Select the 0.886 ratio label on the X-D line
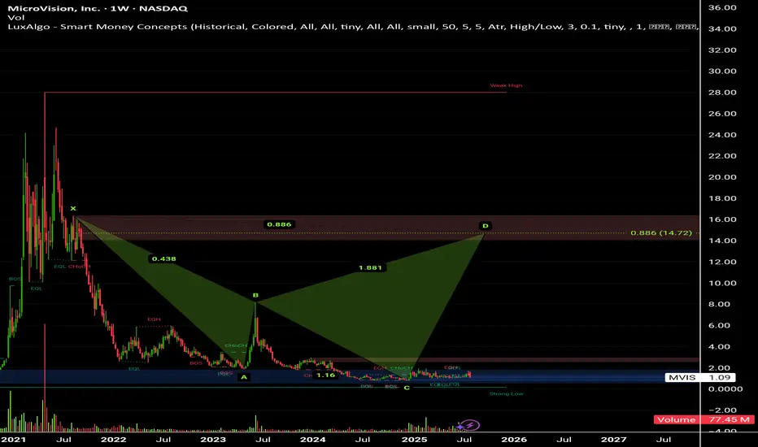 point(280,224)
